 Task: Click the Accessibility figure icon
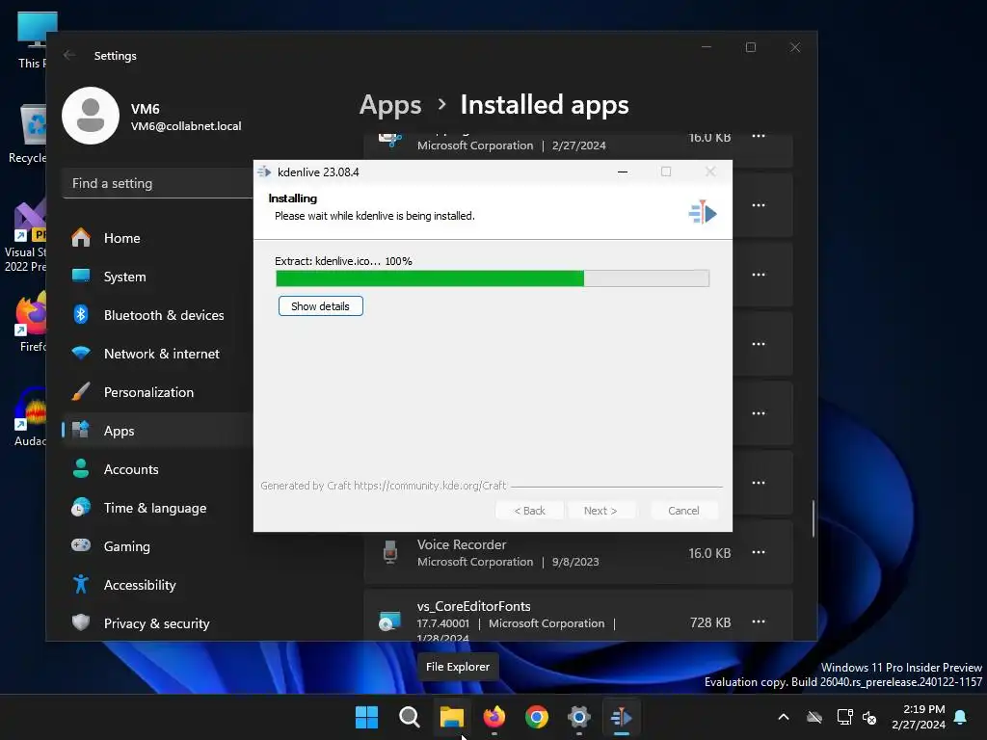(81, 584)
